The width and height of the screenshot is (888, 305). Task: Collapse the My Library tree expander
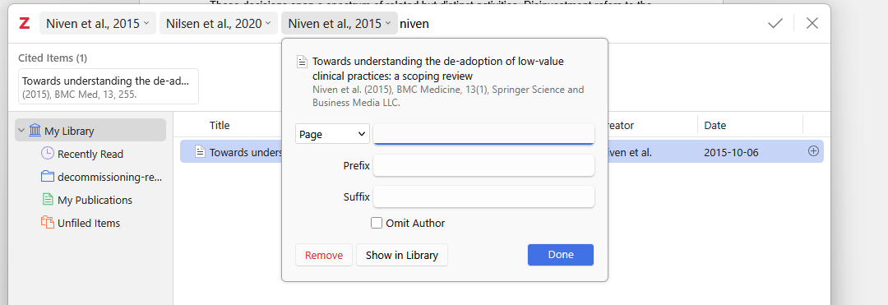[x=21, y=131]
